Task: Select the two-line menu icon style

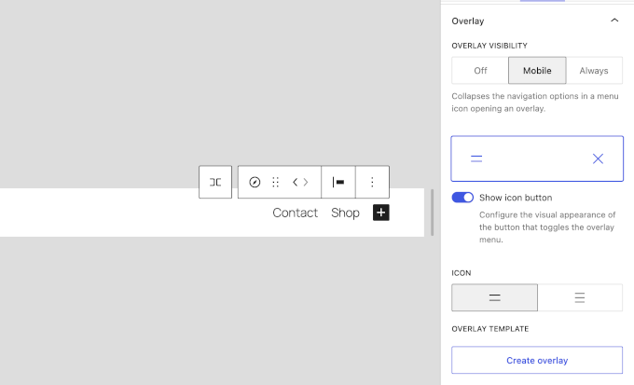Action: [x=494, y=297]
